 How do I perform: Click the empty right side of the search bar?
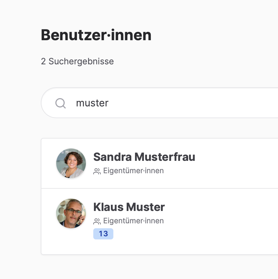tap(241, 103)
